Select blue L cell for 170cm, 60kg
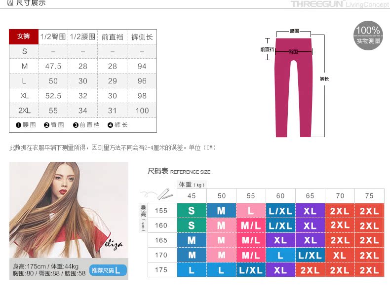The height and width of the screenshot is (299, 390). (280, 255)
